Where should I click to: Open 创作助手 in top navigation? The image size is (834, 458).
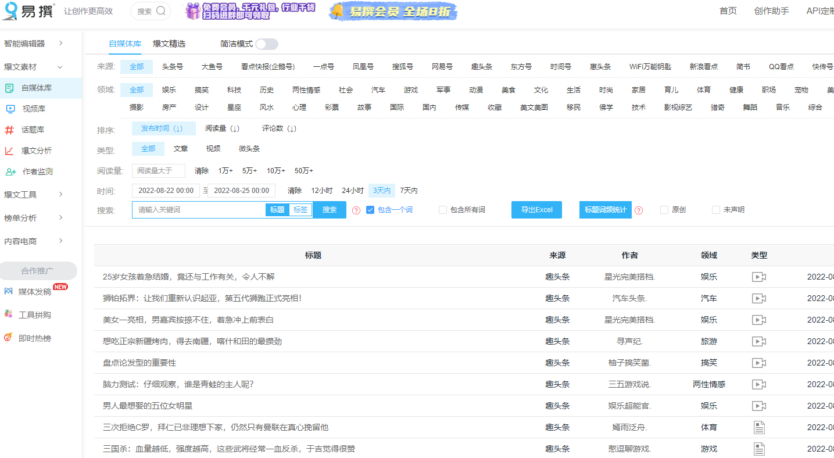pos(772,11)
